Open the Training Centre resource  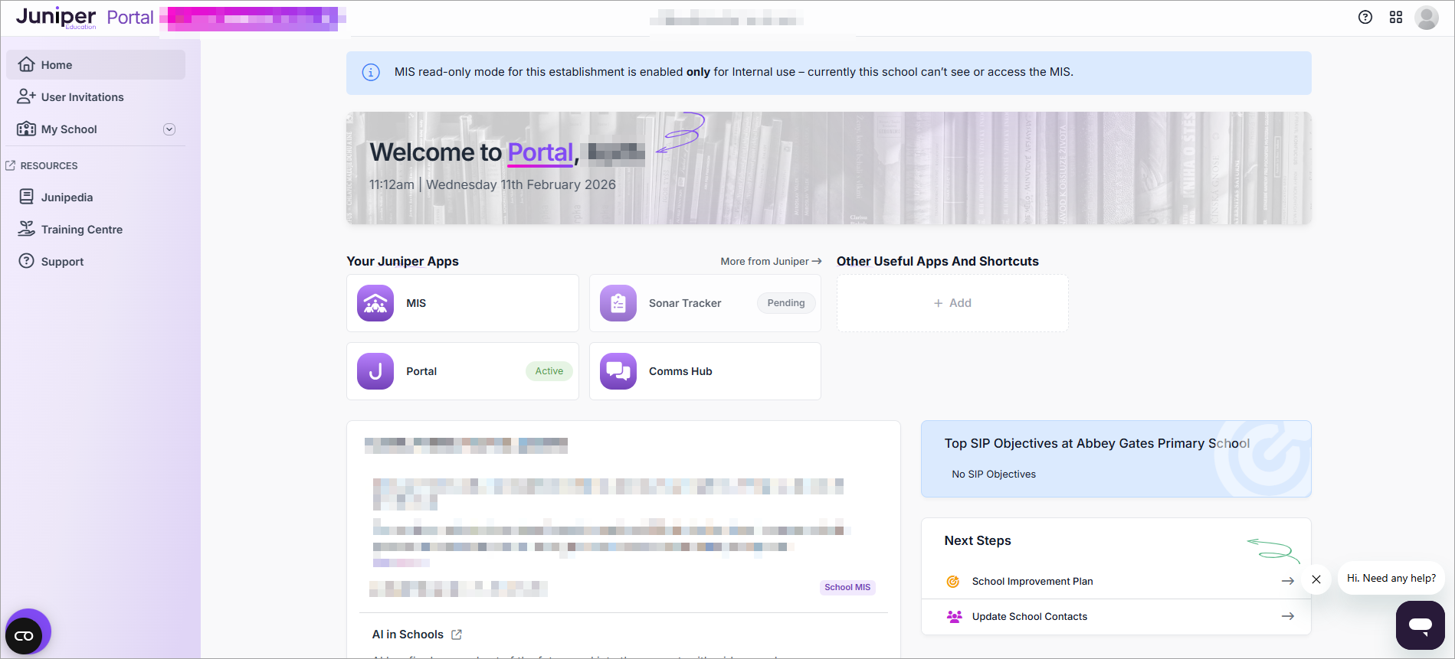(81, 230)
